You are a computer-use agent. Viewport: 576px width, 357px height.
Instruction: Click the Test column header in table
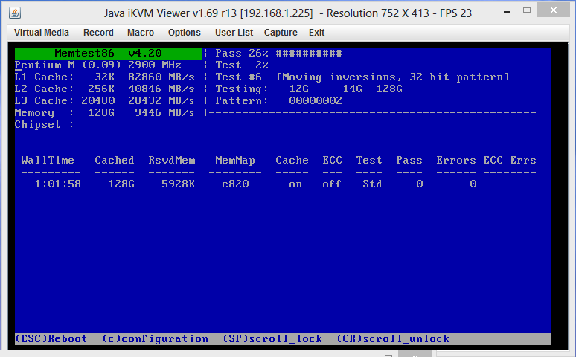point(369,161)
